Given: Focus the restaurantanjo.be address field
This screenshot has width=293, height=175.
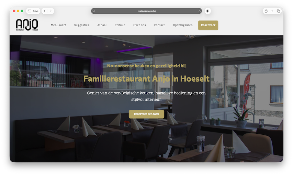Looking at the screenshot, I should click(x=146, y=11).
